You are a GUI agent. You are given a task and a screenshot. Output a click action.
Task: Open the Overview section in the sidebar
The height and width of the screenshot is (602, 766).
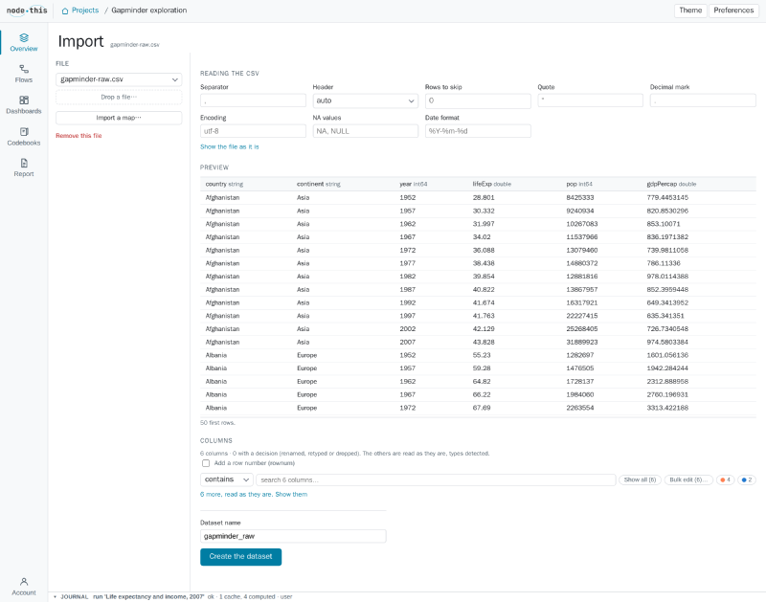pyautogui.click(x=23, y=42)
